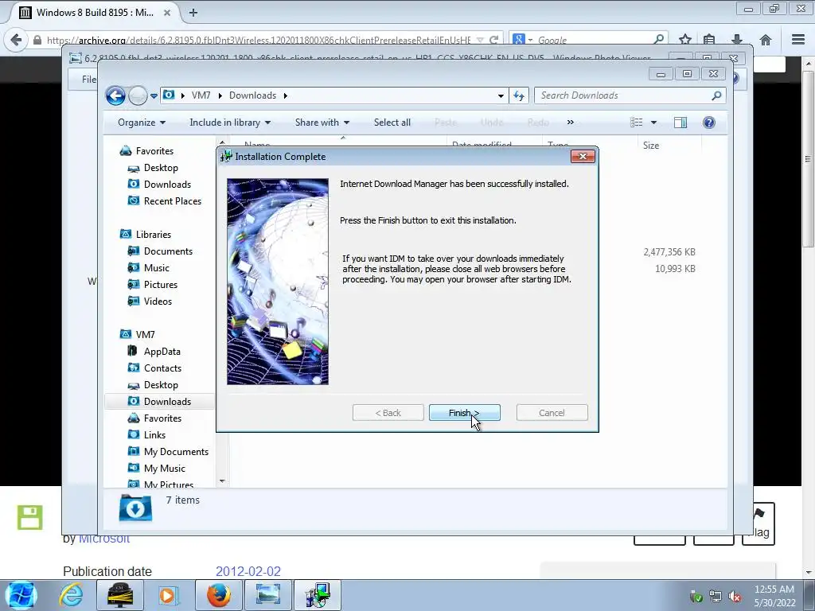Click VM7 in the address breadcrumb

(x=201, y=95)
